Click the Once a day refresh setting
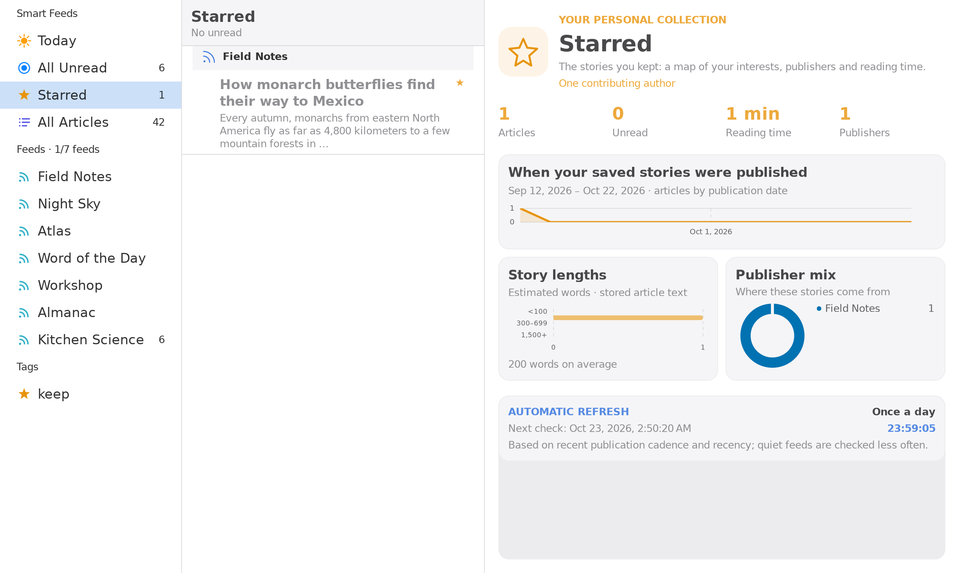This screenshot has height=573, width=959. pyautogui.click(x=903, y=411)
